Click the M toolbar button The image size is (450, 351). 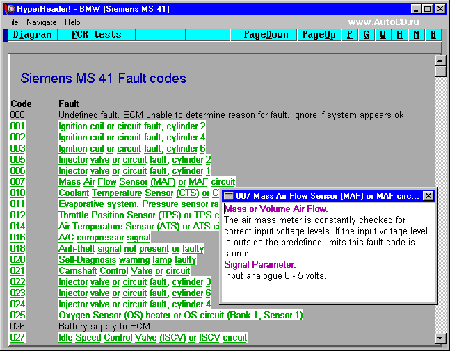coord(416,35)
